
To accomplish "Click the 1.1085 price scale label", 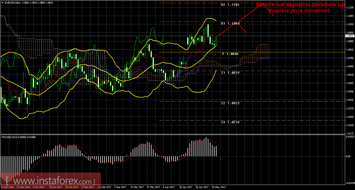I will tap(350, 16).
